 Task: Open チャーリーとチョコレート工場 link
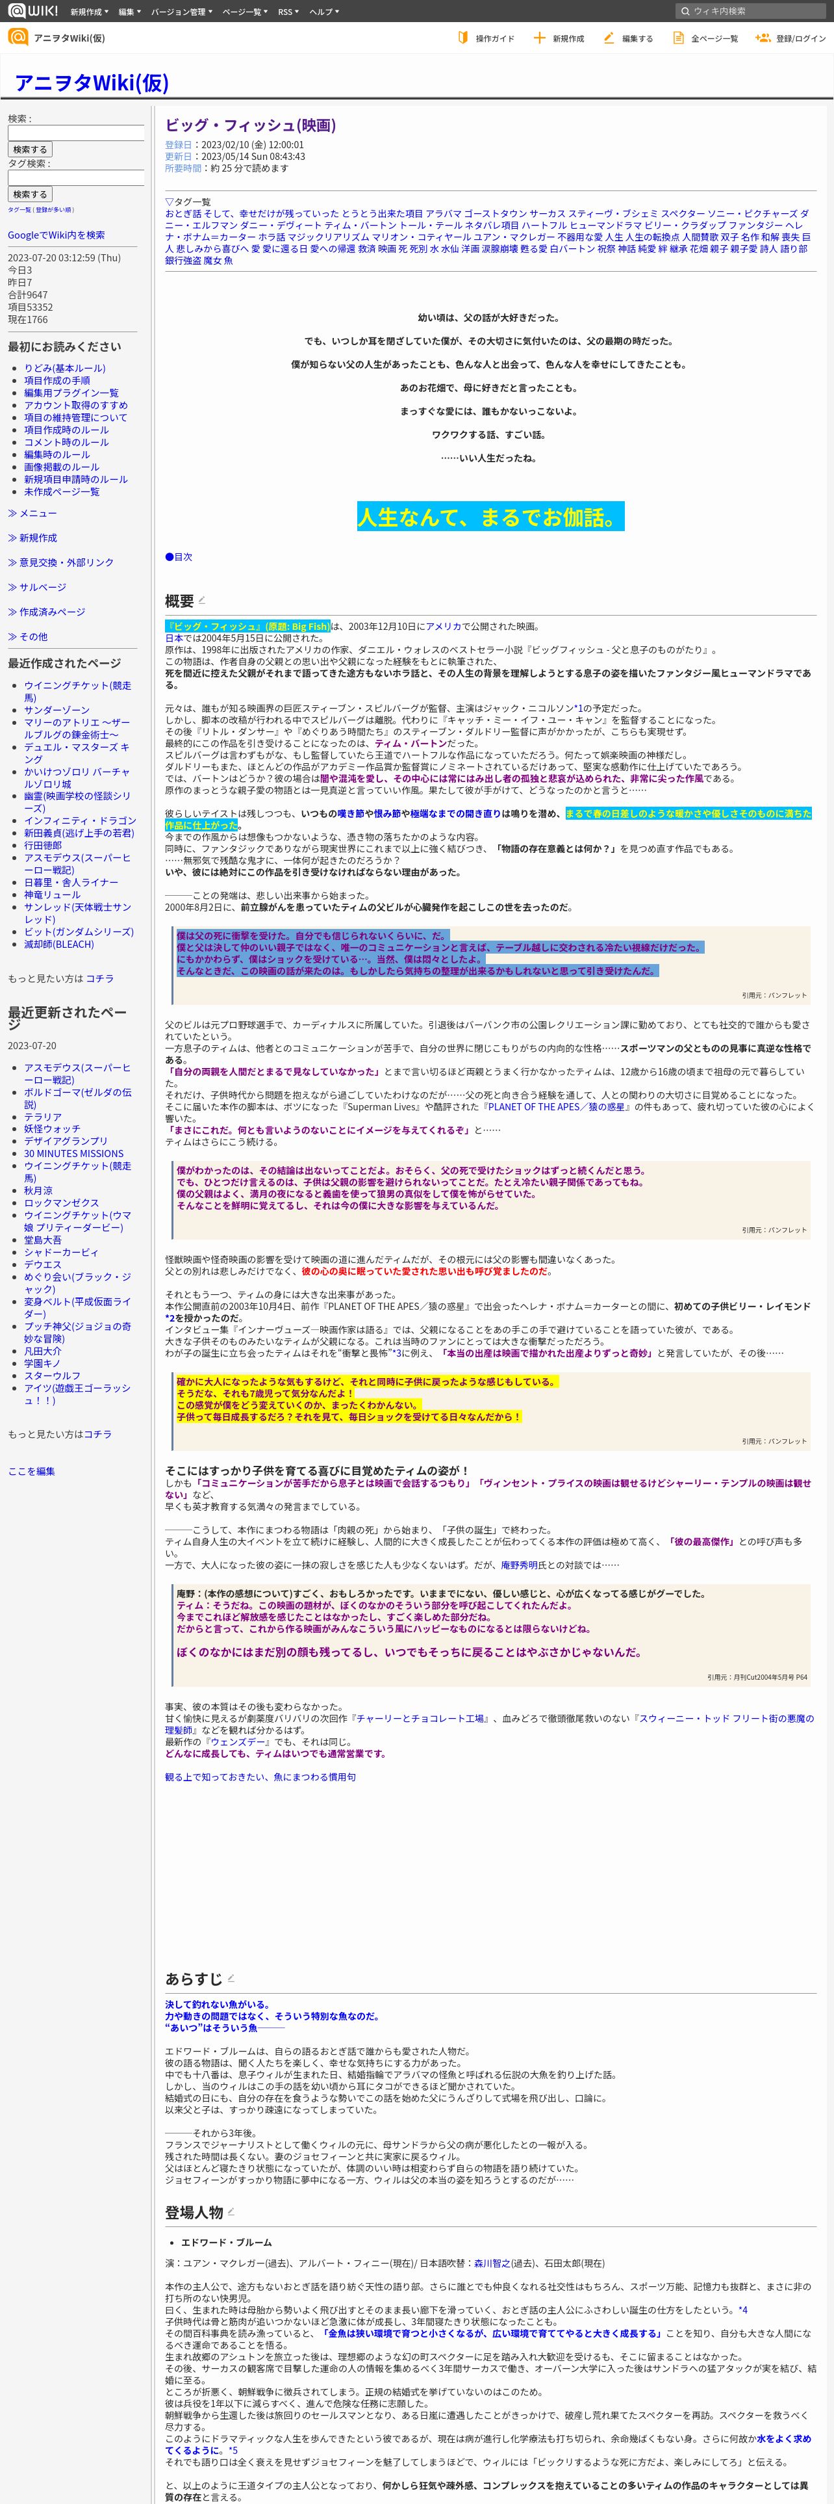420,1719
